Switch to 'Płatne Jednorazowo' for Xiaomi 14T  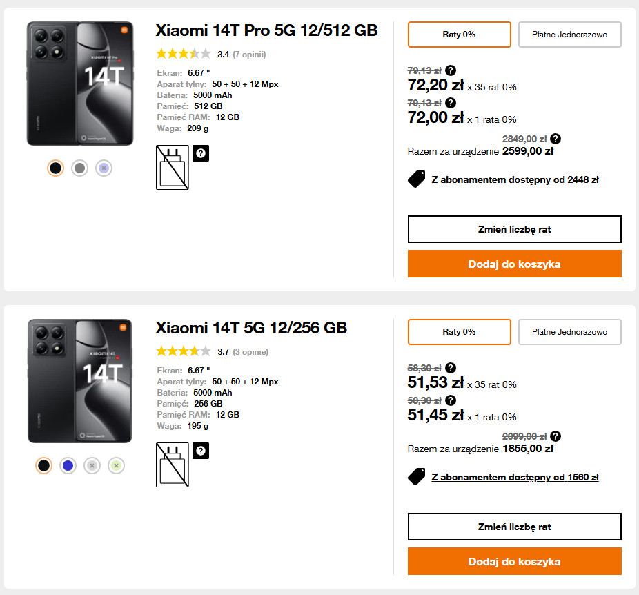pyautogui.click(x=569, y=332)
